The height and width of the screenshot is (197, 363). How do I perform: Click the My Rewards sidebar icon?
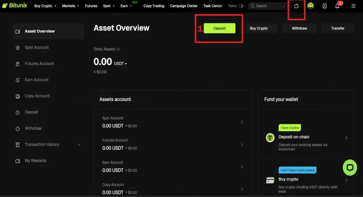tap(17, 161)
